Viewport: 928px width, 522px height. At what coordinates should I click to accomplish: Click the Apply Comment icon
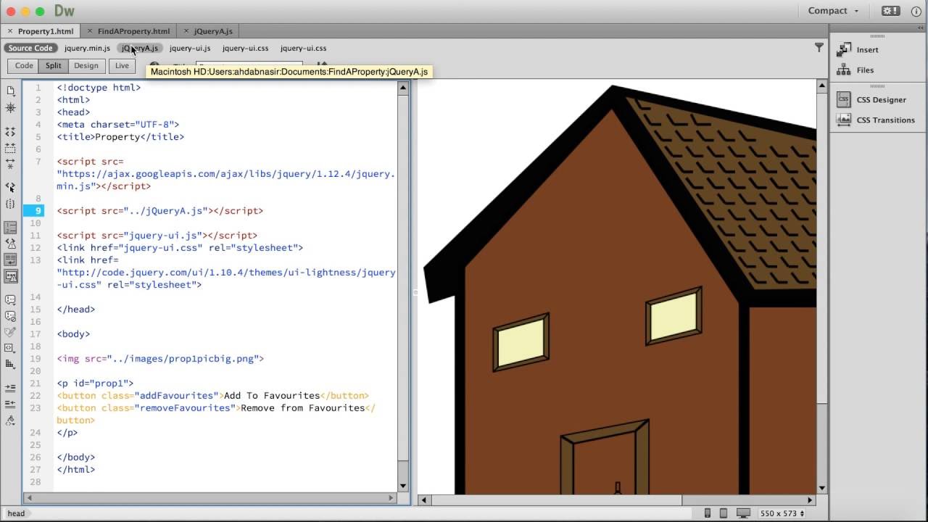click(11, 299)
